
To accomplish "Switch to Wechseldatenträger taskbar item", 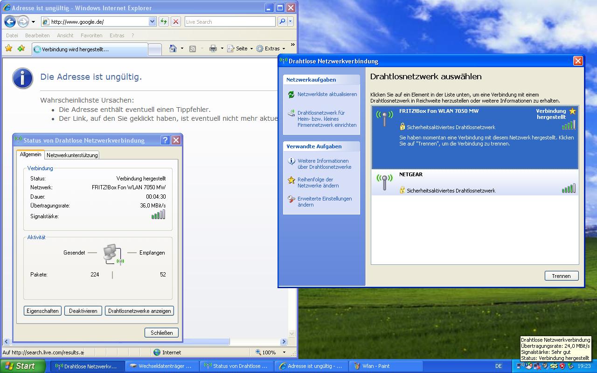I will 162,366.
